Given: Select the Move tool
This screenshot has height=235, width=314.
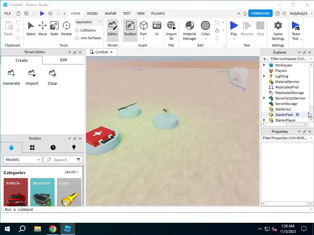Looking at the screenshot, I should click(x=42, y=29).
